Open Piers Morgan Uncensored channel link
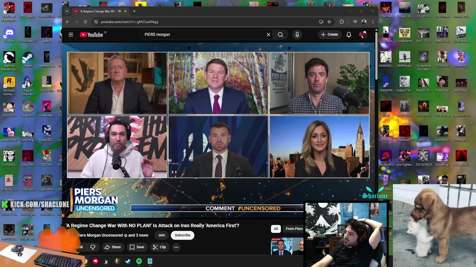Viewport: 476px width, 267px height. click(100, 235)
